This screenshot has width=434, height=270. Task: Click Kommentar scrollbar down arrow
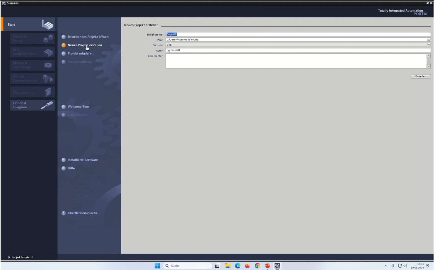click(429, 66)
